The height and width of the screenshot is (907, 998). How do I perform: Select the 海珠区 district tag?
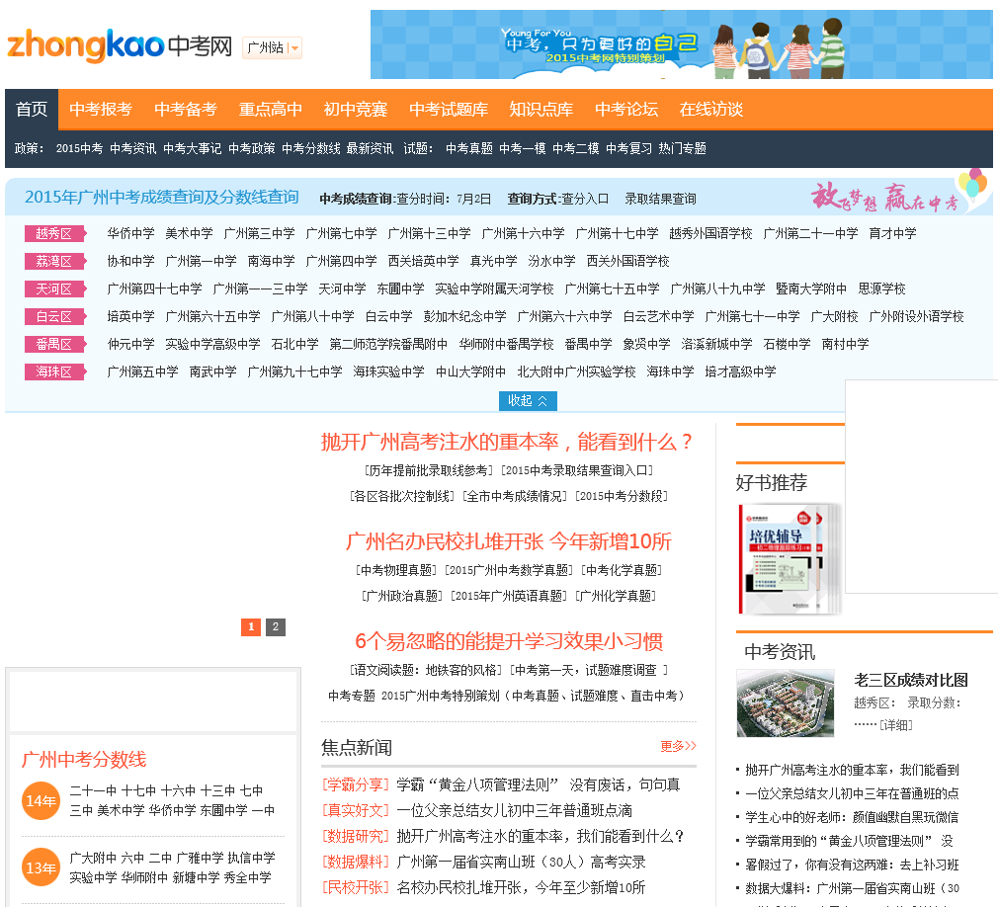tap(54, 371)
